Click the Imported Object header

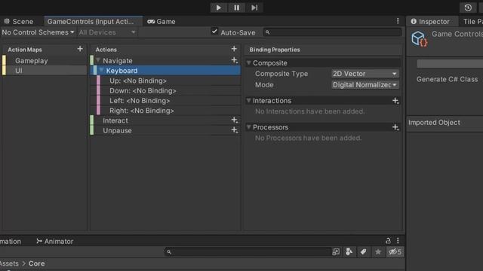[434, 122]
